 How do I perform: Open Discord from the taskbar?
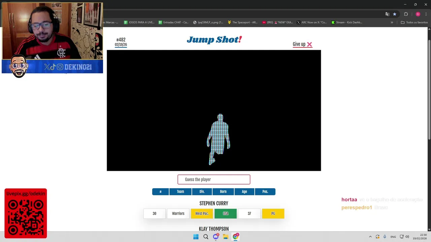215,237
